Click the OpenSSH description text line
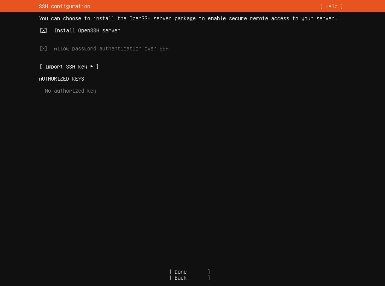The image size is (385, 286). click(188, 18)
